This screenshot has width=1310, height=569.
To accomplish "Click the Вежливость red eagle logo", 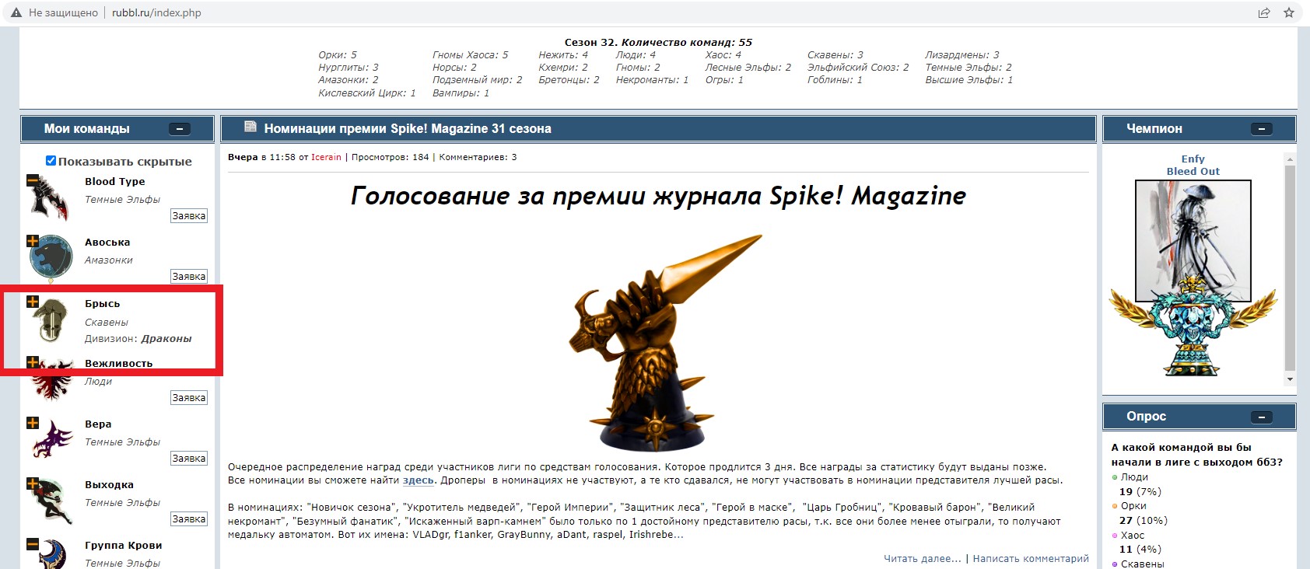I will coord(51,379).
